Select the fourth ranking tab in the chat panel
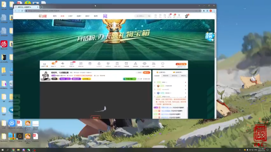271x152 pixels. (x=183, y=76)
